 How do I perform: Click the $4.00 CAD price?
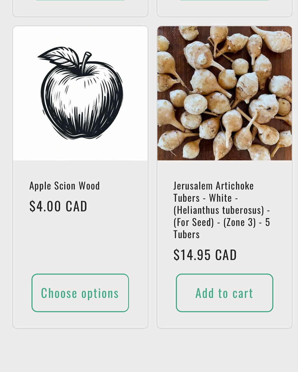pyautogui.click(x=58, y=206)
